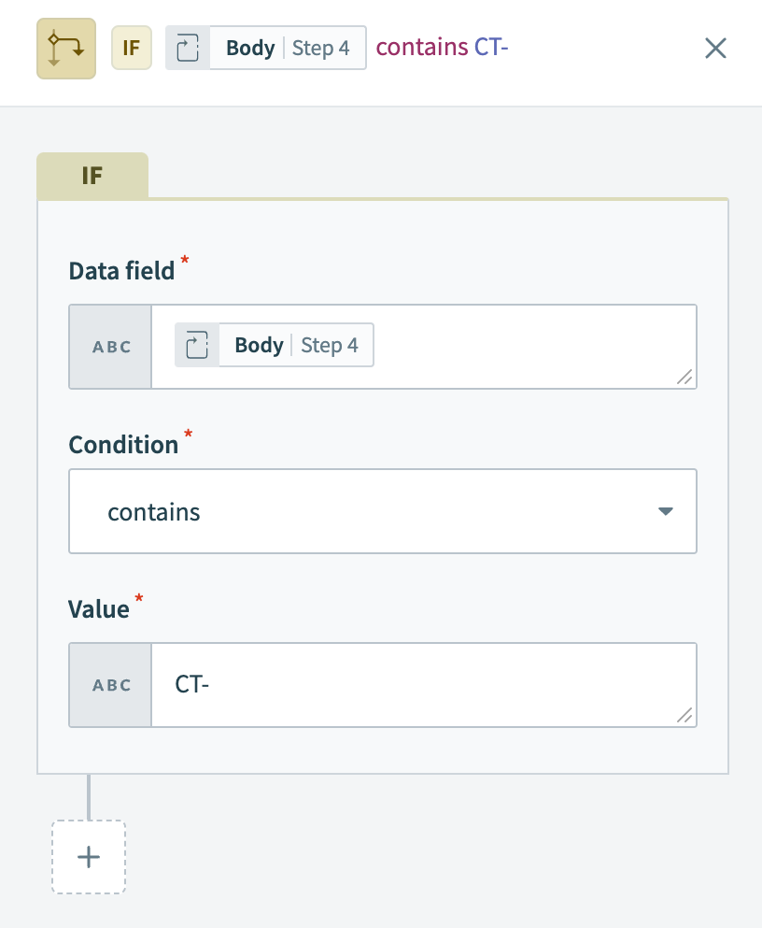Click the ABC data-type icon beside the Data field
762x928 pixels.
point(110,347)
